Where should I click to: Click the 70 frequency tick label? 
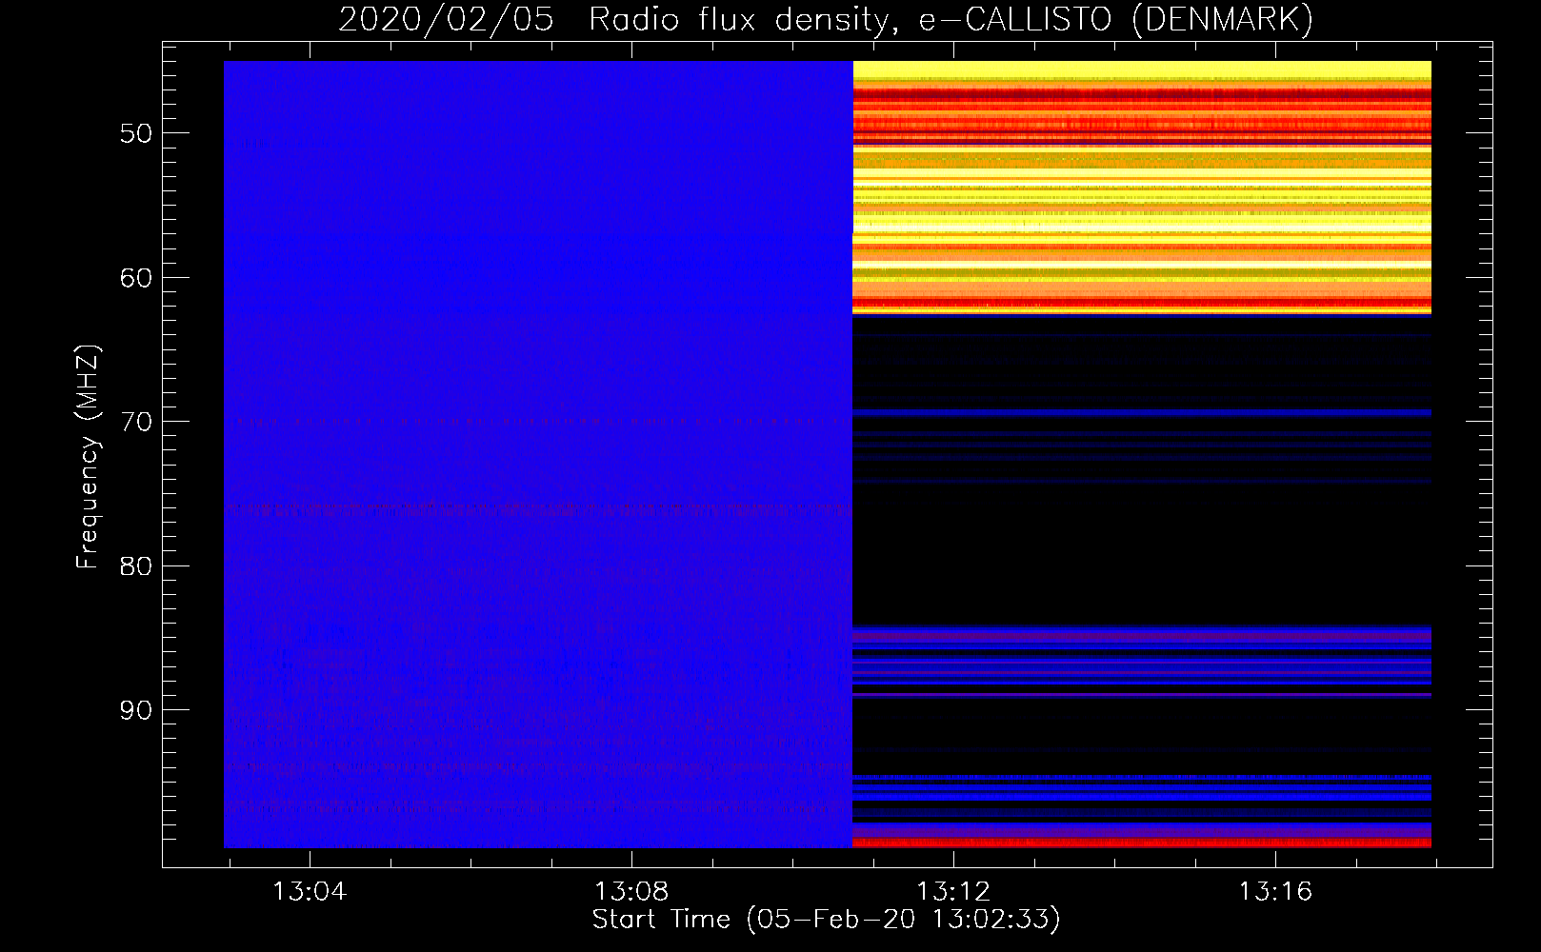point(136,422)
